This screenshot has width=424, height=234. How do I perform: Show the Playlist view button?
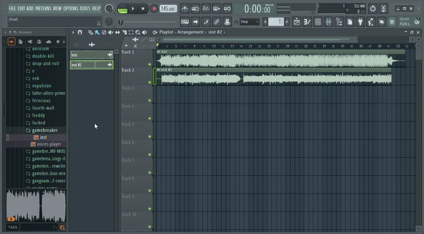tap(297, 22)
